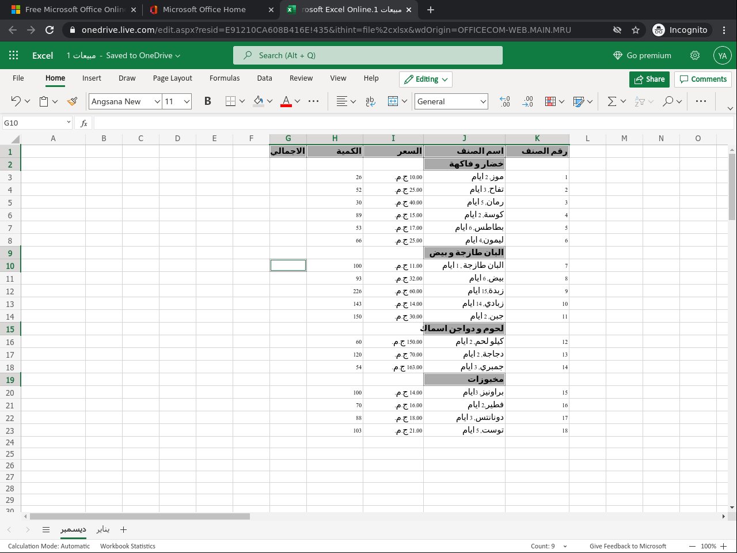Open a new browser tab
The height and width of the screenshot is (553, 737).
coord(431,10)
